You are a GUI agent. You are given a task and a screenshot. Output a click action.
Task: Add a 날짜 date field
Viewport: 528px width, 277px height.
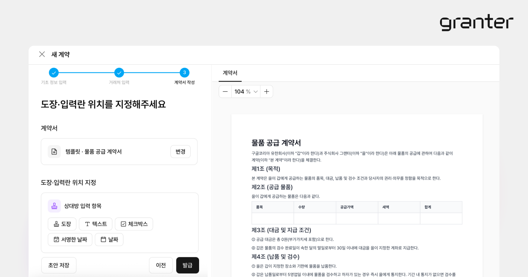click(109, 239)
